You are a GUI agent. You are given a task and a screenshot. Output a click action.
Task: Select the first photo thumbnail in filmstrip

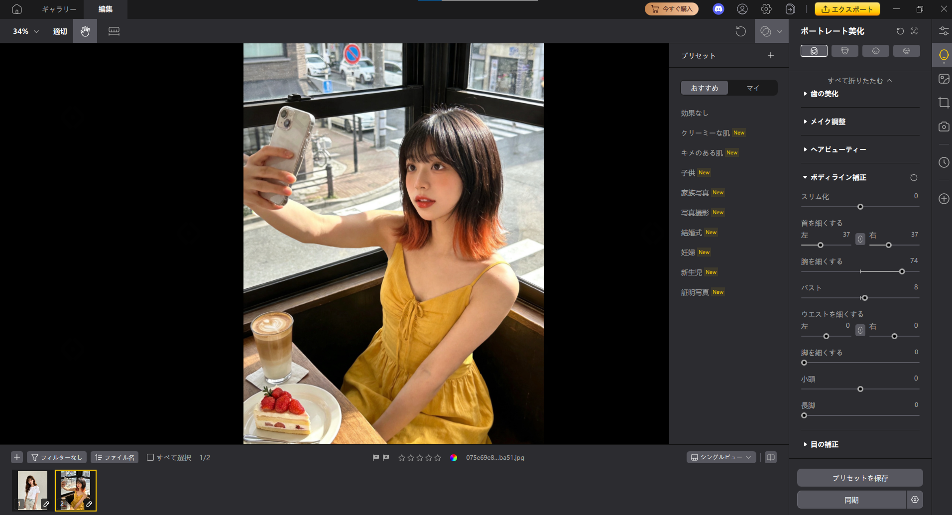click(x=32, y=490)
